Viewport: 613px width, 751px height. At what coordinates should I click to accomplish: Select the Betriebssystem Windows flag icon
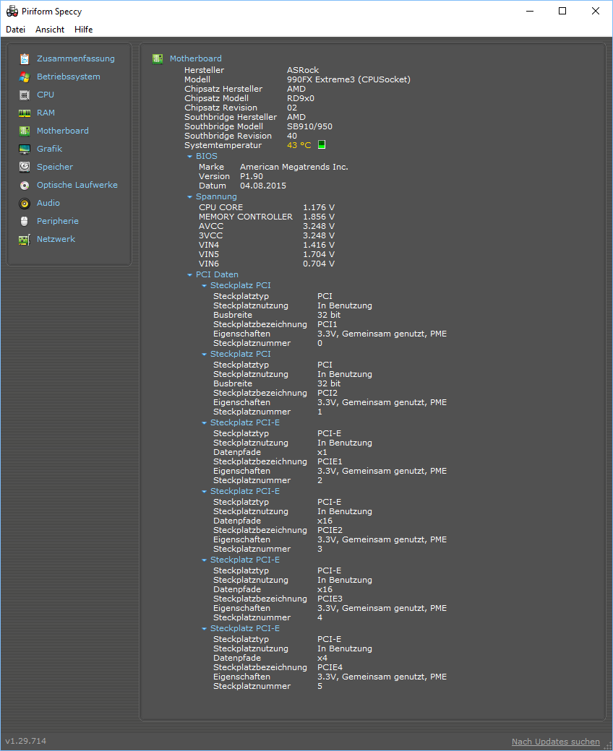25,77
